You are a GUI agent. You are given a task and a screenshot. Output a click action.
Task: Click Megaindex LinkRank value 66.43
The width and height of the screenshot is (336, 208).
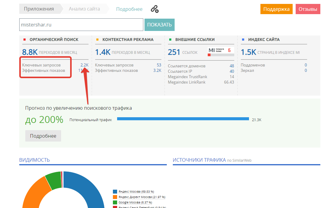[x=229, y=82]
